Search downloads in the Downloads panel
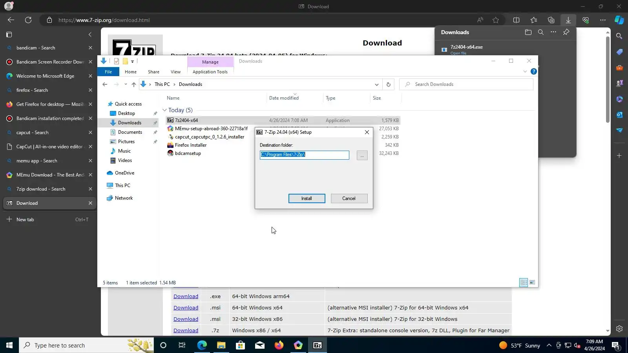 [x=540, y=32]
